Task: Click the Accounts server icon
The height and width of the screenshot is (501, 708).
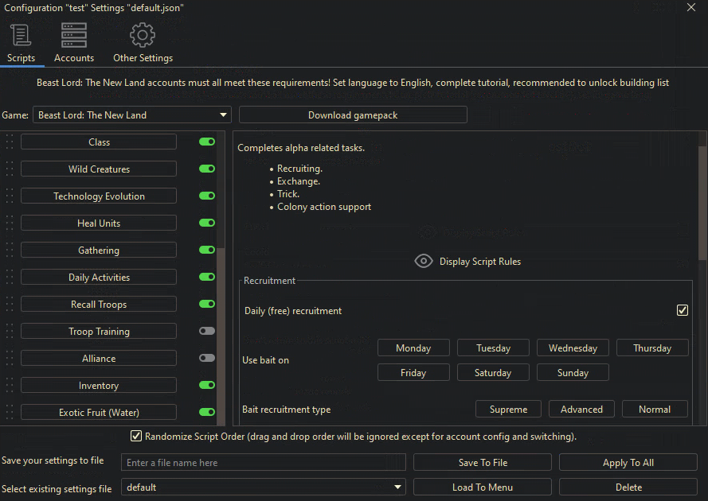Action: 74,36
